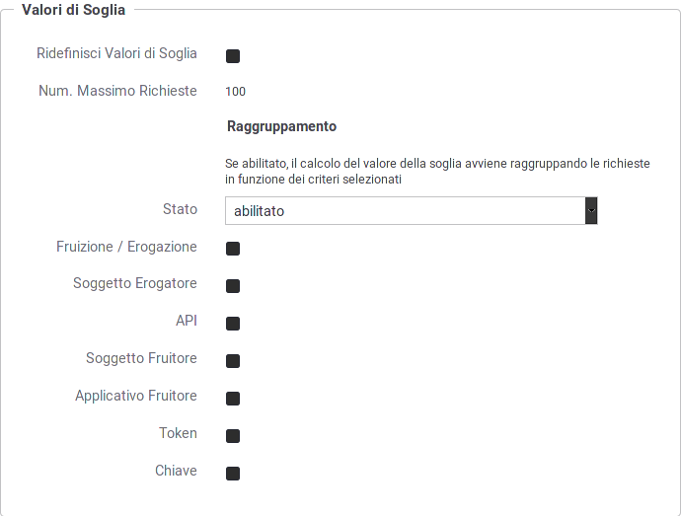681x516 pixels.
Task: Click the Num. Massimo Richieste value 100
Action: [x=236, y=91]
